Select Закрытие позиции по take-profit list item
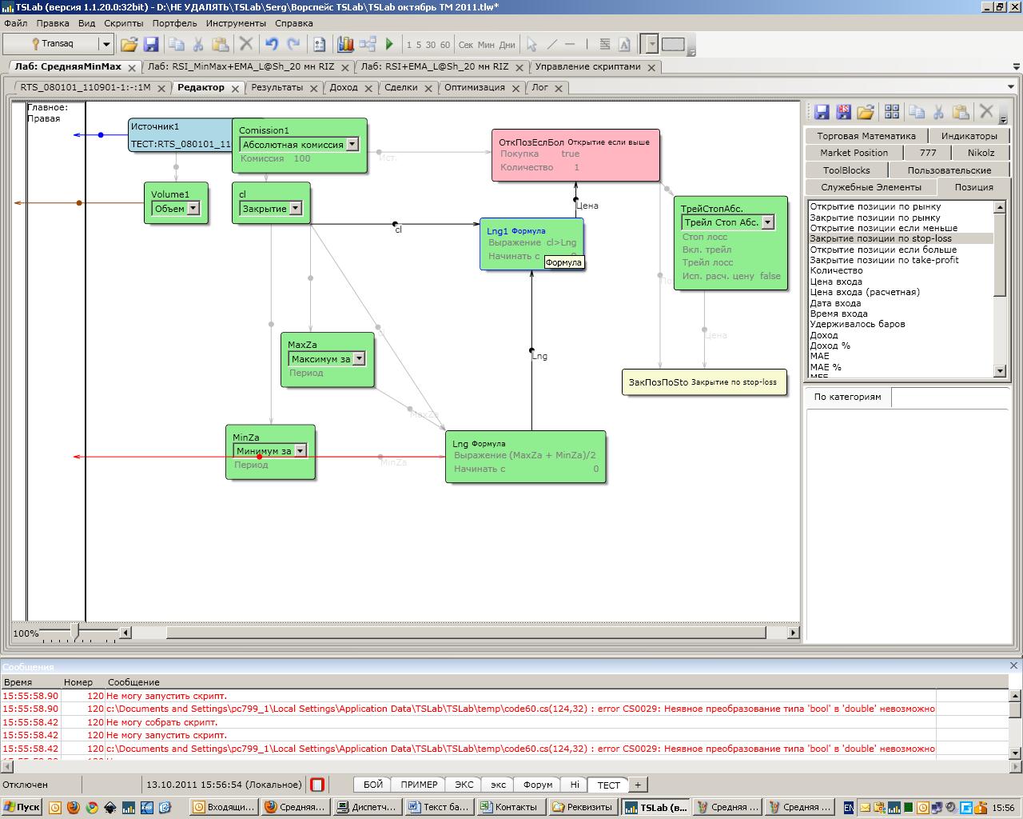1023x819 pixels. coord(884,260)
